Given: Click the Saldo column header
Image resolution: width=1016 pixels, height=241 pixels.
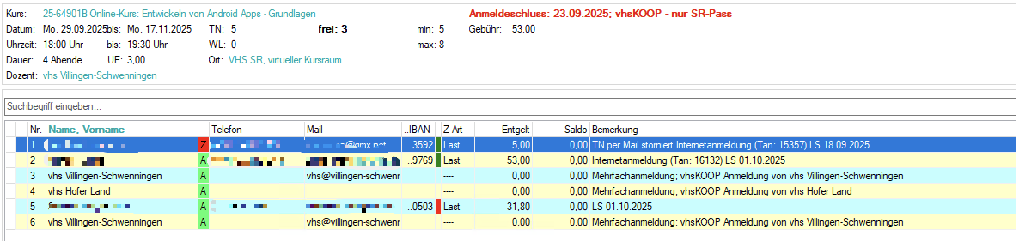Looking at the screenshot, I should click(575, 130).
